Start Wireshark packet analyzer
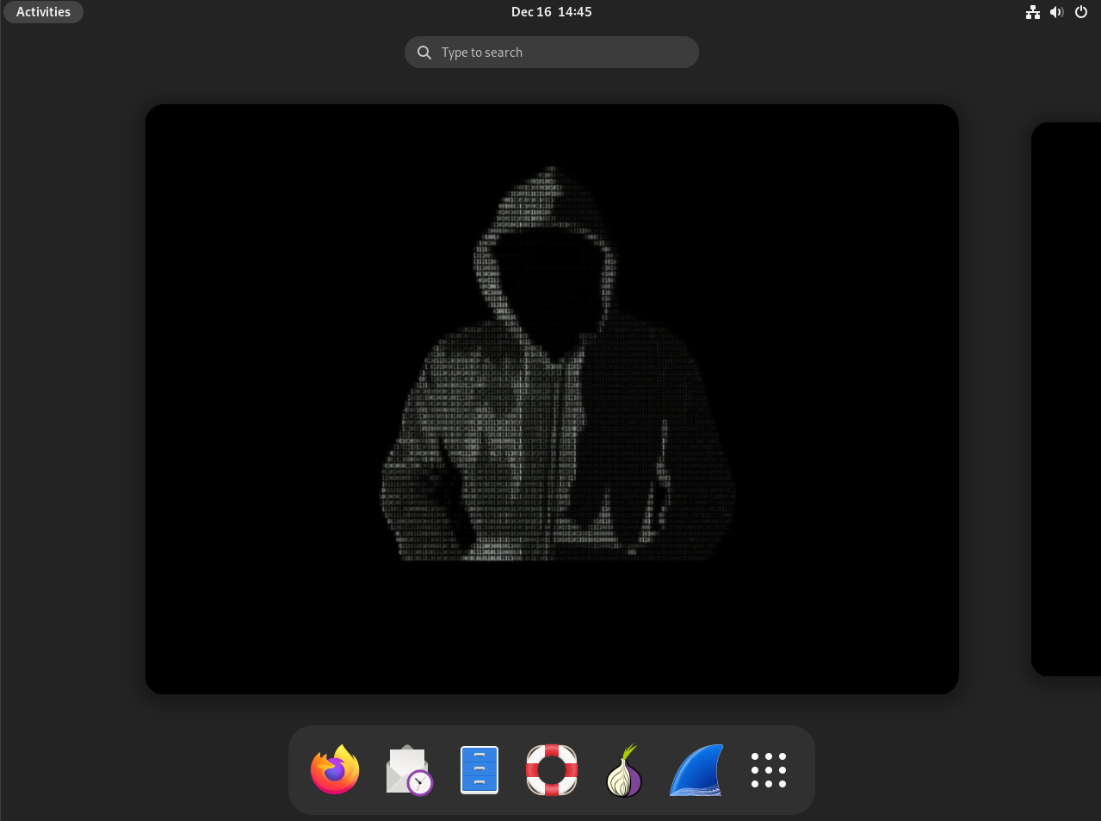 tap(696, 769)
